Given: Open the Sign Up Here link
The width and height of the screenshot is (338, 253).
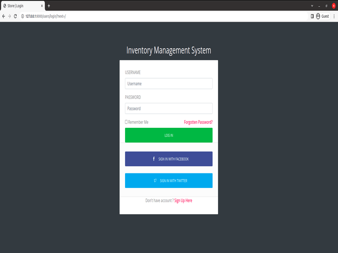Looking at the screenshot, I should point(183,200).
